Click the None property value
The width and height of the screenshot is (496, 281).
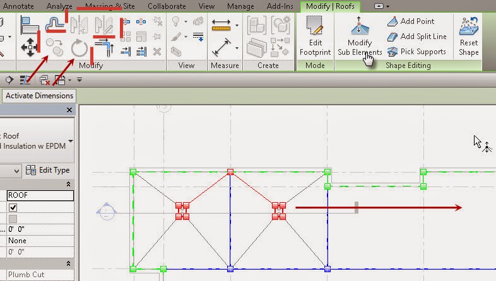coord(40,241)
